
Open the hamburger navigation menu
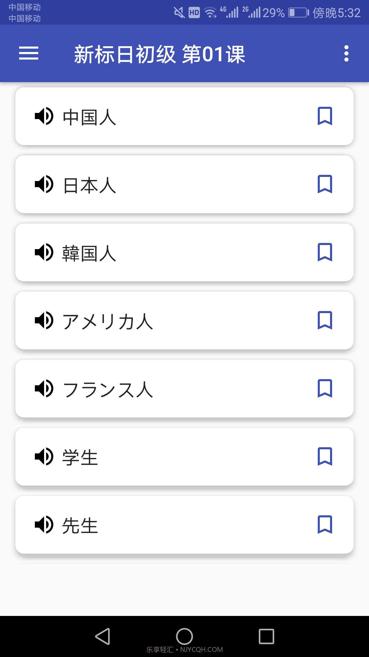[x=29, y=53]
